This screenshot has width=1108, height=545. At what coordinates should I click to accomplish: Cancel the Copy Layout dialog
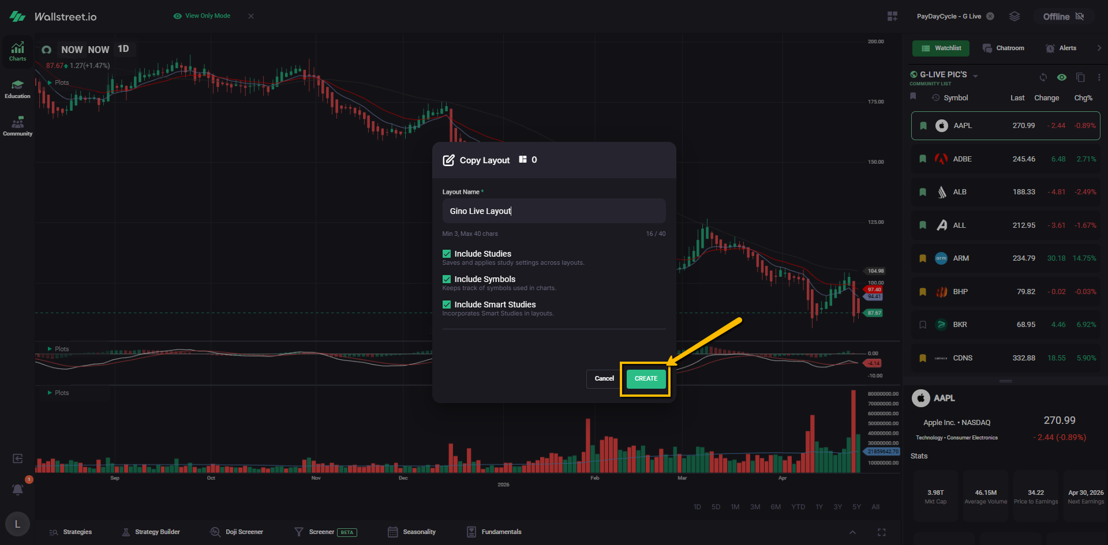[x=604, y=379]
